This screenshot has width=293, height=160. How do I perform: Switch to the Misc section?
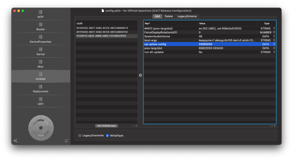click(41, 64)
